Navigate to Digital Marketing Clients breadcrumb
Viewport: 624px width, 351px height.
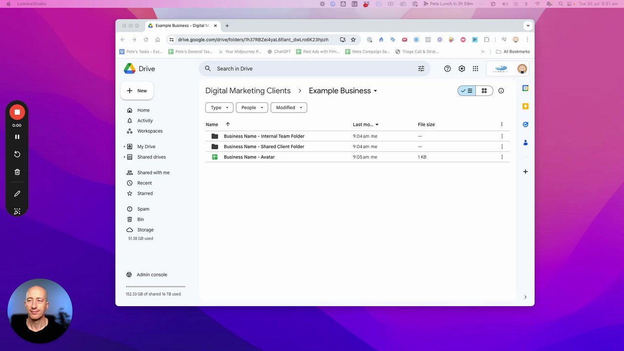tap(248, 91)
